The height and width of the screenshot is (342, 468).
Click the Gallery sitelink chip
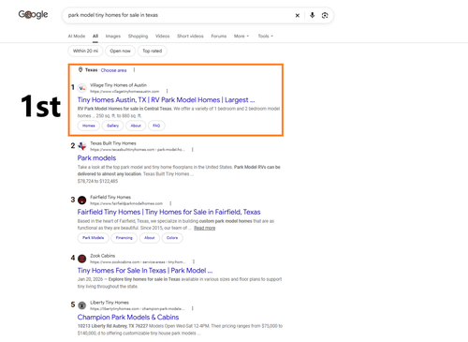point(112,126)
